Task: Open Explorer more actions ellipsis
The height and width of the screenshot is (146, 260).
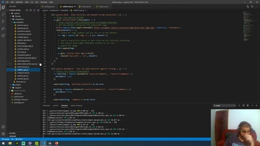Action: tap(37, 6)
